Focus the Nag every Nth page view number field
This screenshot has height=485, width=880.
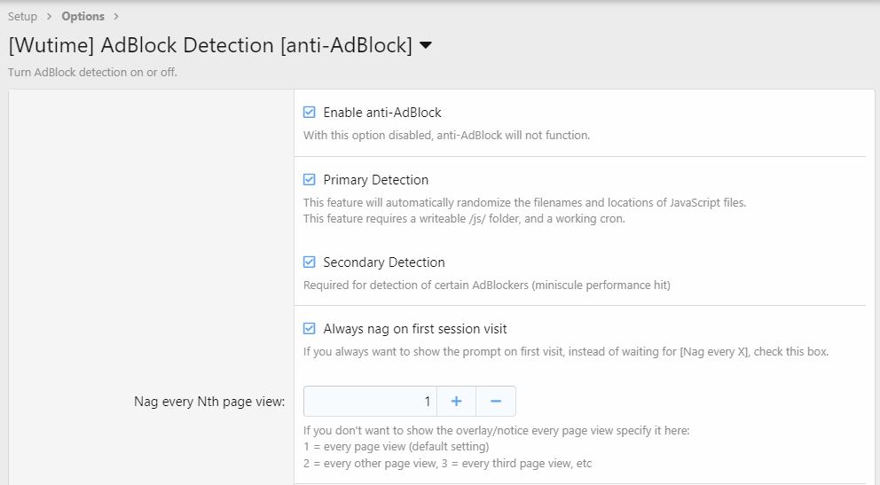(x=370, y=401)
